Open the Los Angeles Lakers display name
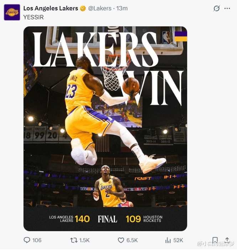Screen dimensions: 237x250 tap(51, 8)
